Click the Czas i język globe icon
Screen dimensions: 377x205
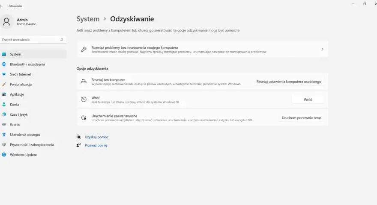pos(4,114)
